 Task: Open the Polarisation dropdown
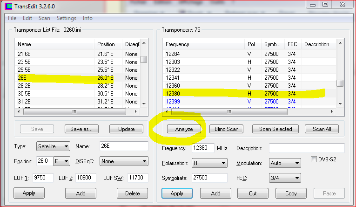point(209,163)
